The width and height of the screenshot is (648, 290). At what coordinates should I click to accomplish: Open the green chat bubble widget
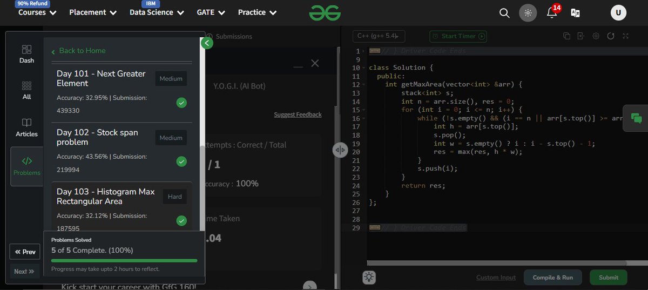636,118
